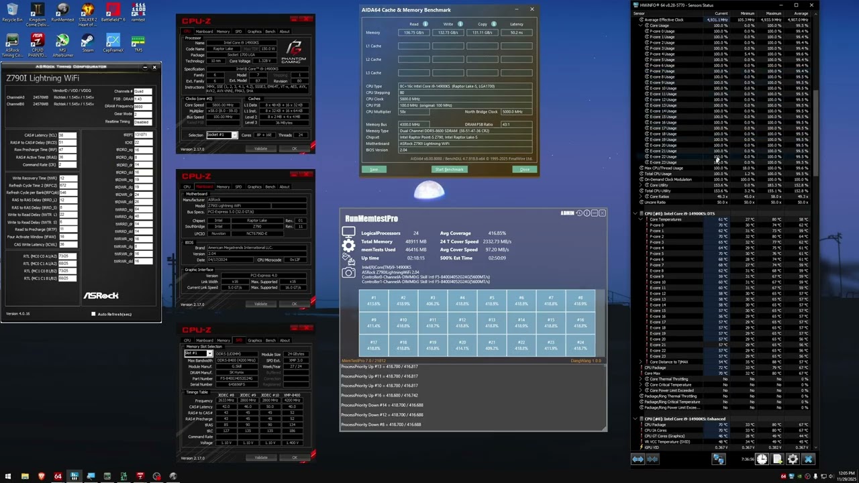Launch the STALKER 2 desktop shortcut
Image resolution: width=859 pixels, height=483 pixels.
pyautogui.click(x=87, y=14)
